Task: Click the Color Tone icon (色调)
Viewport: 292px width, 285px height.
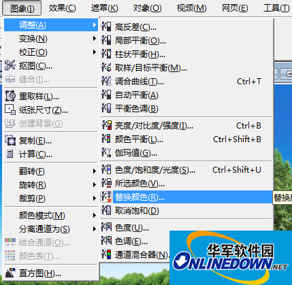Action: 106,241
